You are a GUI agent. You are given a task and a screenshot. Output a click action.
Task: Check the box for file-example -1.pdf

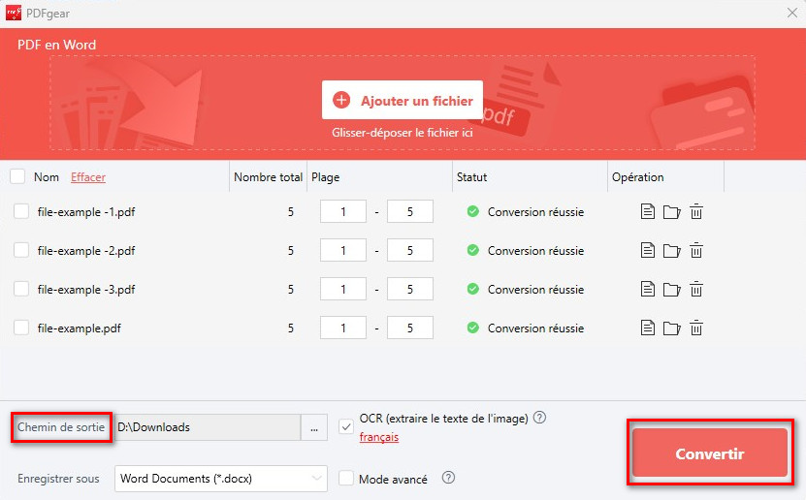click(21, 211)
